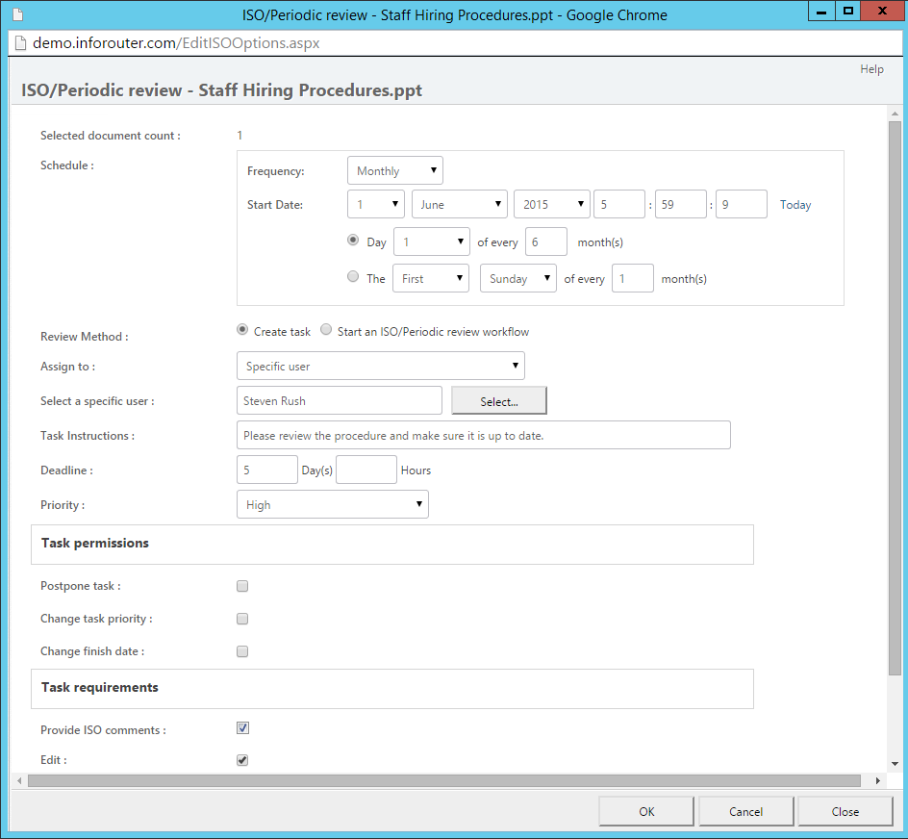The height and width of the screenshot is (839, 908).
Task: Click the horizontal scrollbar left arrow
Action: point(19,780)
